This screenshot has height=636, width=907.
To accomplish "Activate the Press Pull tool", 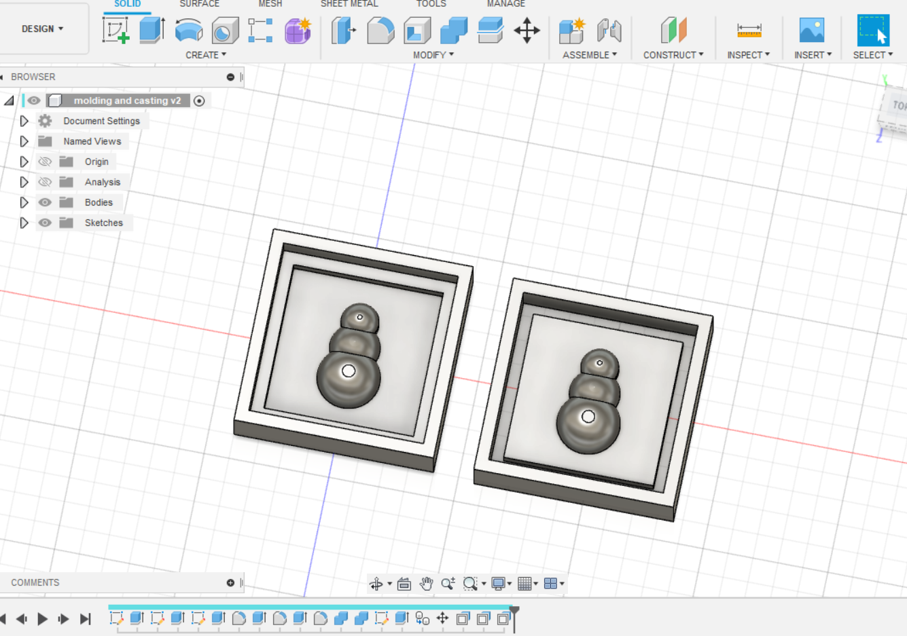I will [x=344, y=31].
